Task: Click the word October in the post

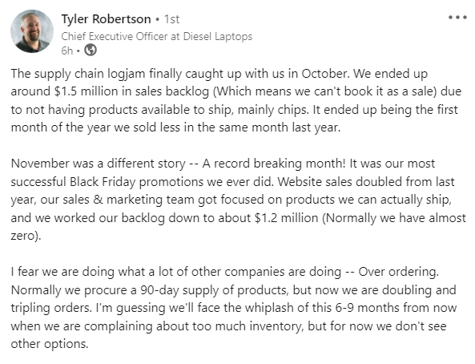Action: tap(324, 74)
